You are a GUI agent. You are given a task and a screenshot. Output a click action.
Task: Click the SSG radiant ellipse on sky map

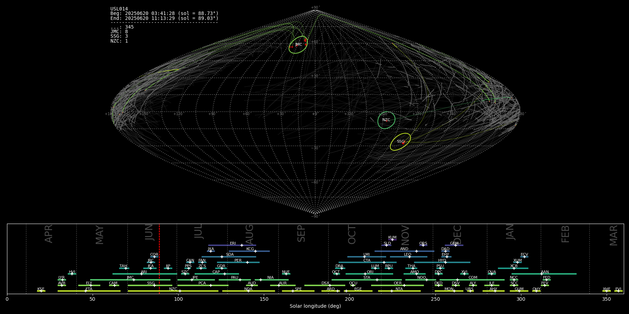(400, 142)
